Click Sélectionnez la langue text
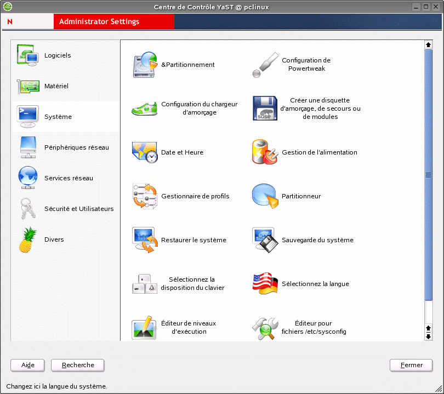 (x=315, y=284)
